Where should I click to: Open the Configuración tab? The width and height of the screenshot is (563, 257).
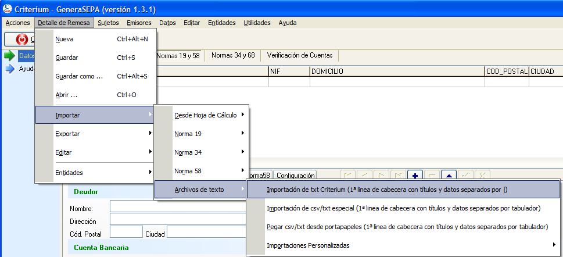(x=295, y=176)
